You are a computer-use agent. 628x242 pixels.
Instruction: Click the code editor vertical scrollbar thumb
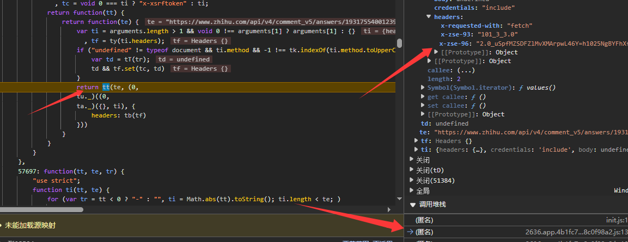point(399,43)
